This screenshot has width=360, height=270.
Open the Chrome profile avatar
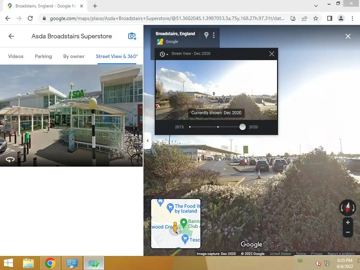pos(341,18)
